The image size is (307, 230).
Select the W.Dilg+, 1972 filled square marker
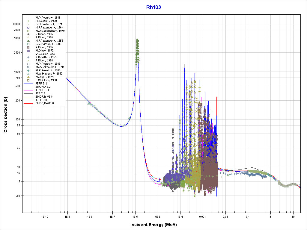coord(28,51)
